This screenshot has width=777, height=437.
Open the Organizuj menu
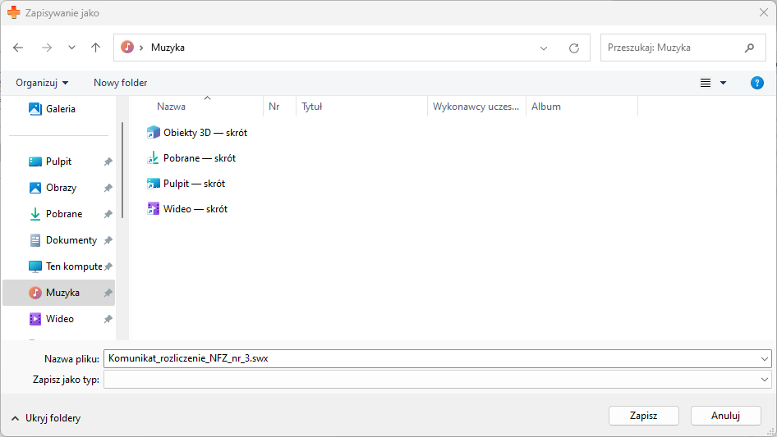tap(42, 83)
